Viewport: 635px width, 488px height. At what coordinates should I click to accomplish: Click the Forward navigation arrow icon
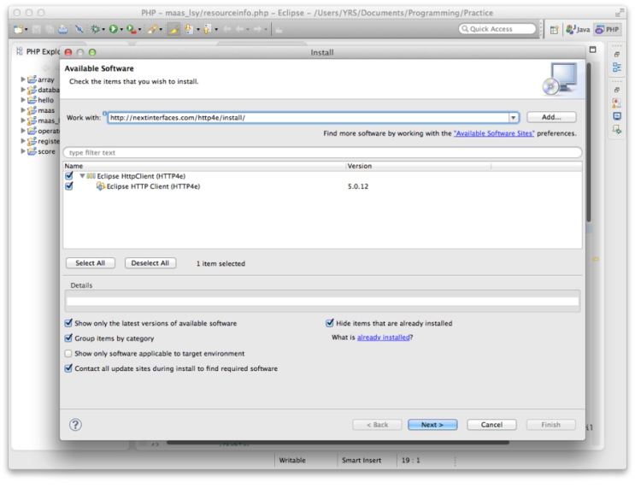257,29
